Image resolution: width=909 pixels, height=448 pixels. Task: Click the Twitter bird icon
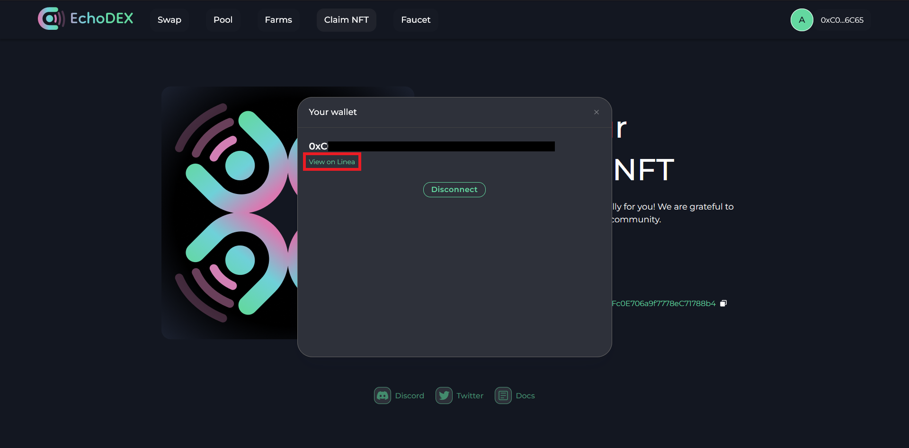pyautogui.click(x=444, y=395)
